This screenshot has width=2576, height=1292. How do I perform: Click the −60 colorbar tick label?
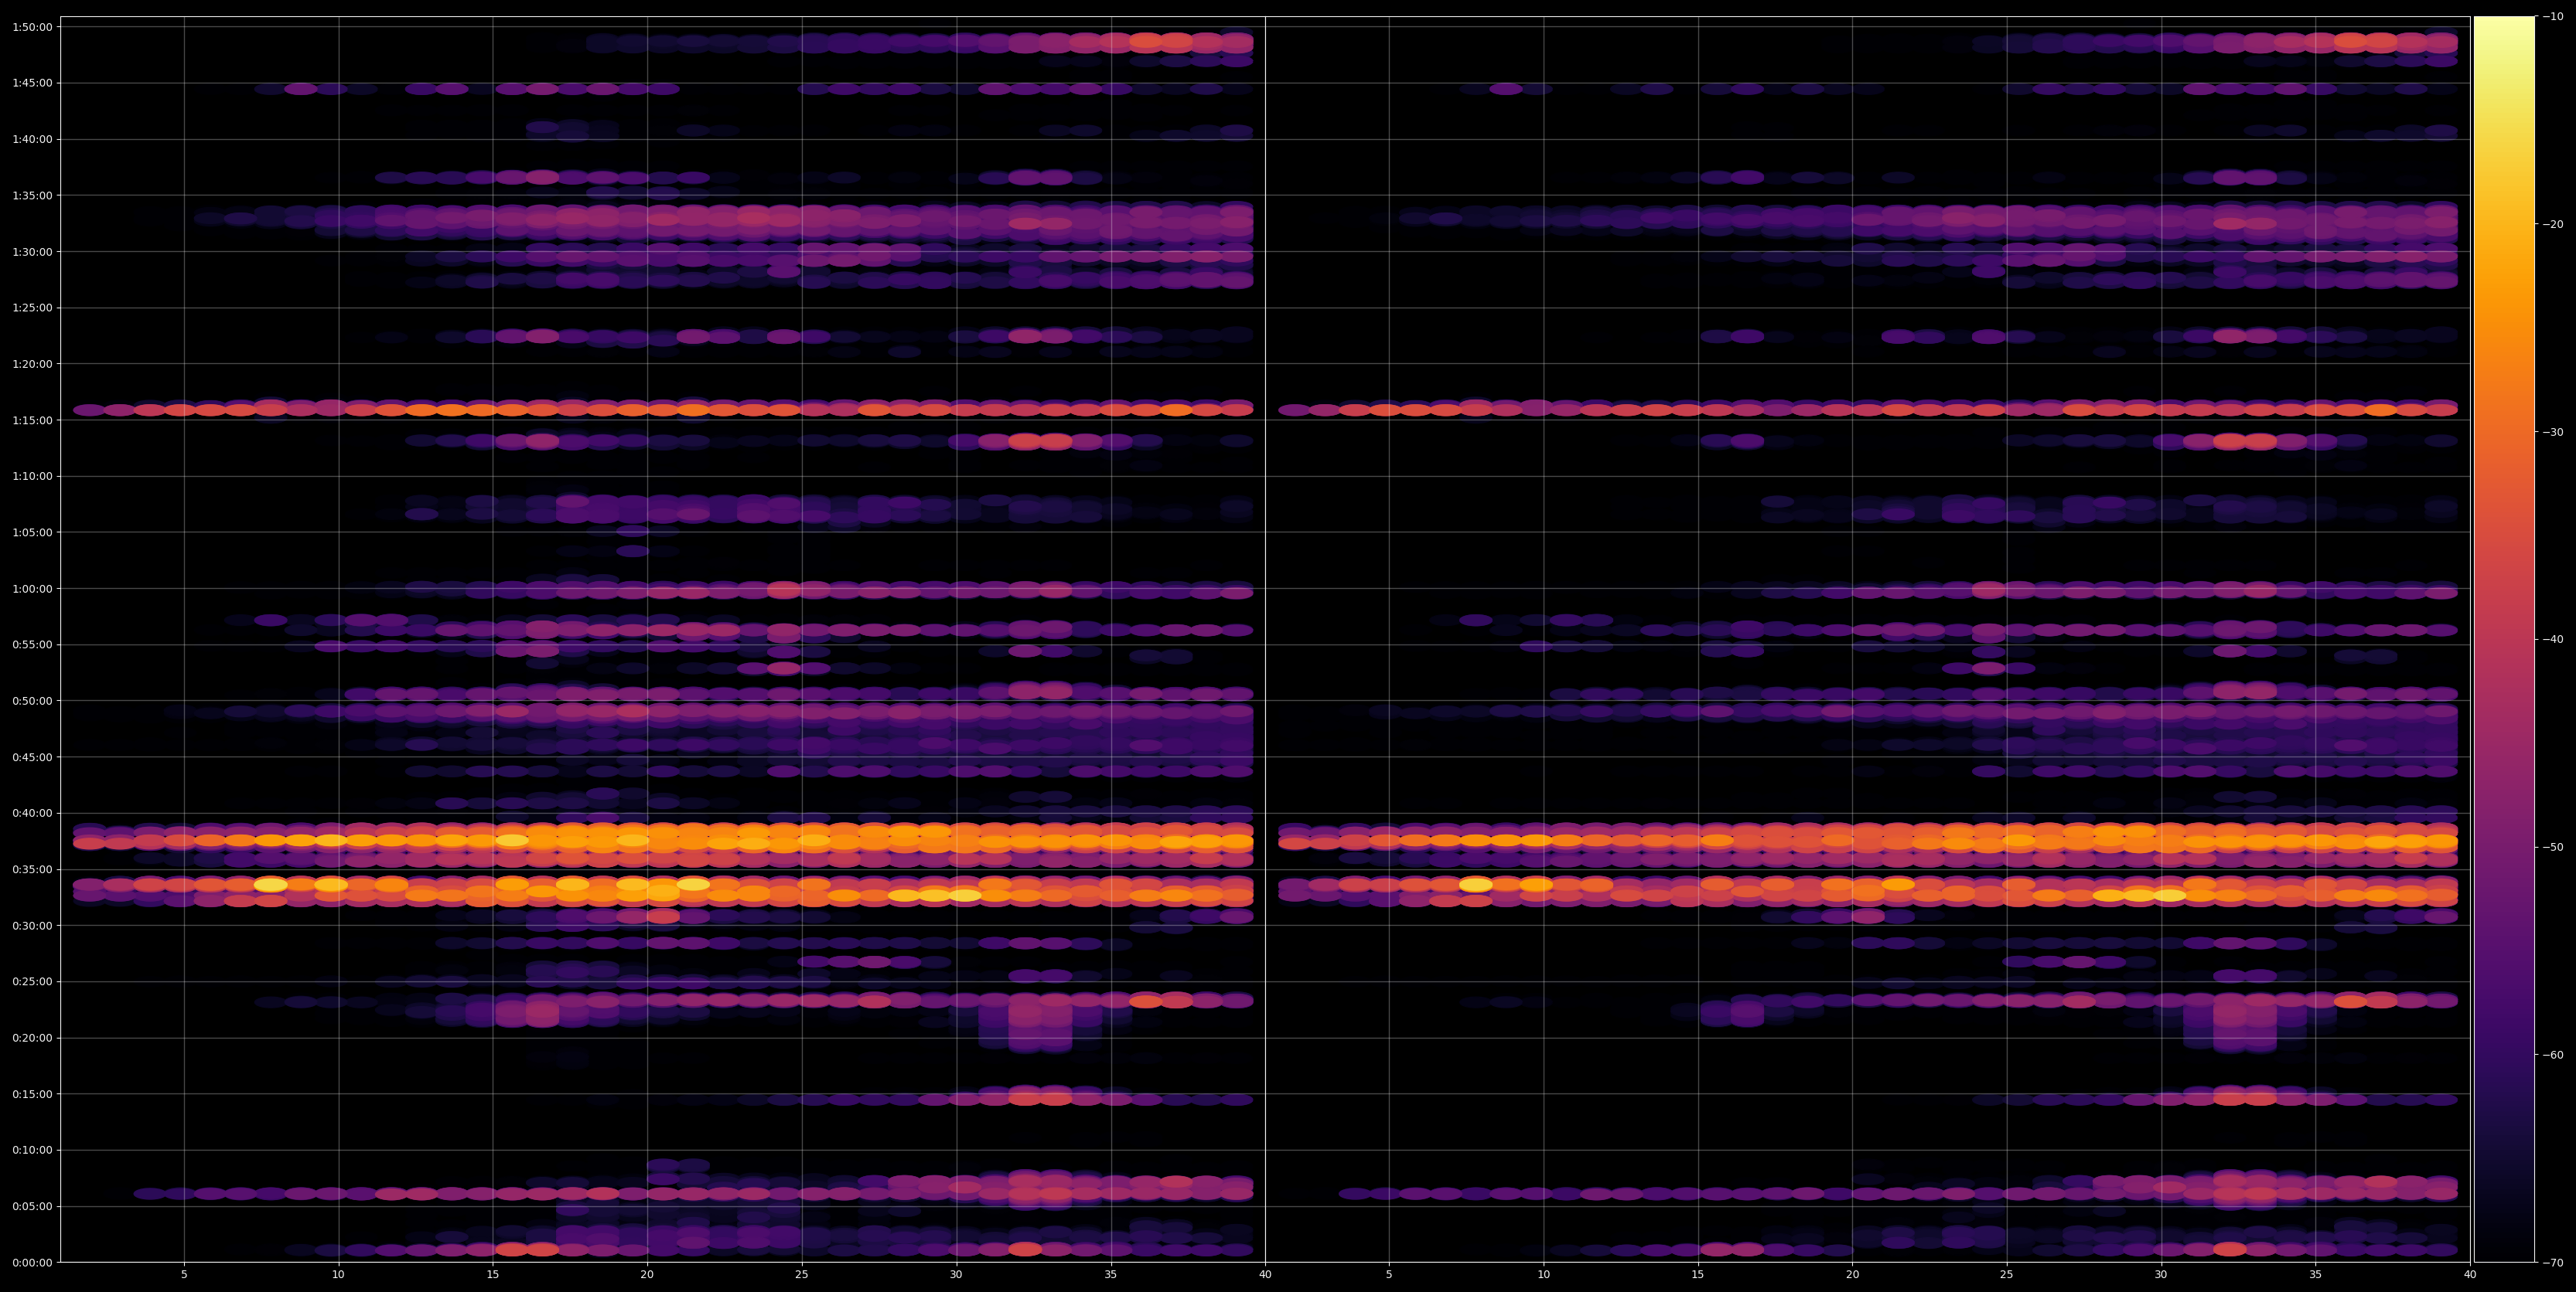coord(2553,1054)
